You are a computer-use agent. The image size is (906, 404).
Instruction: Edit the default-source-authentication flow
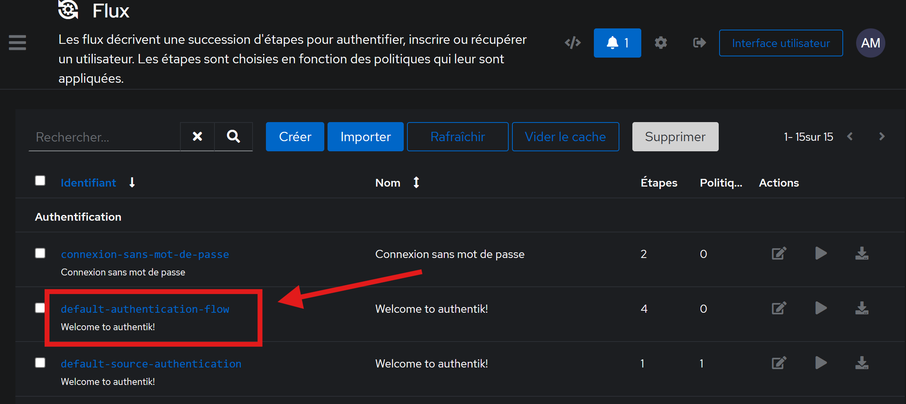779,363
